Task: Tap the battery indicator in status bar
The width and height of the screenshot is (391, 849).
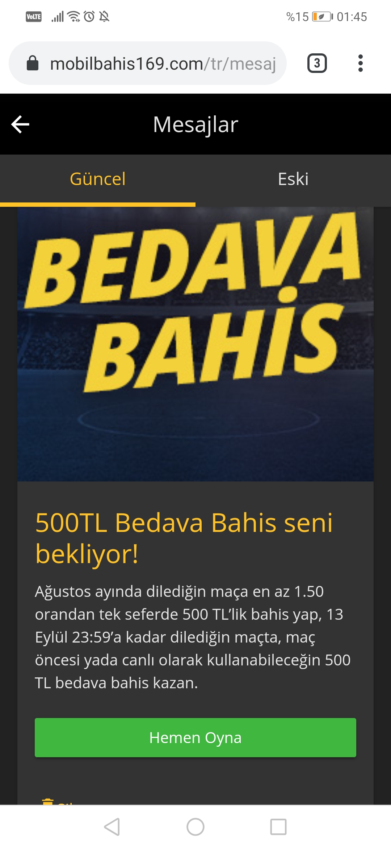Action: pos(323,17)
